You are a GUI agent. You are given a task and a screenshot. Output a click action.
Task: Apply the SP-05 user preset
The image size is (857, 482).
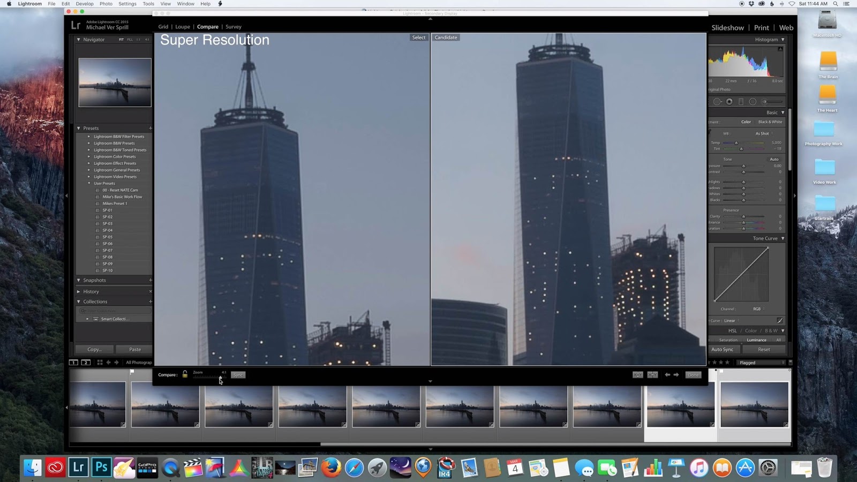click(108, 237)
